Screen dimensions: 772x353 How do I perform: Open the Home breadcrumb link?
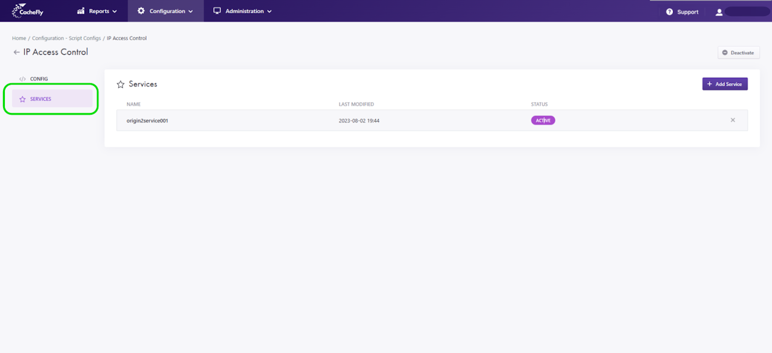19,38
